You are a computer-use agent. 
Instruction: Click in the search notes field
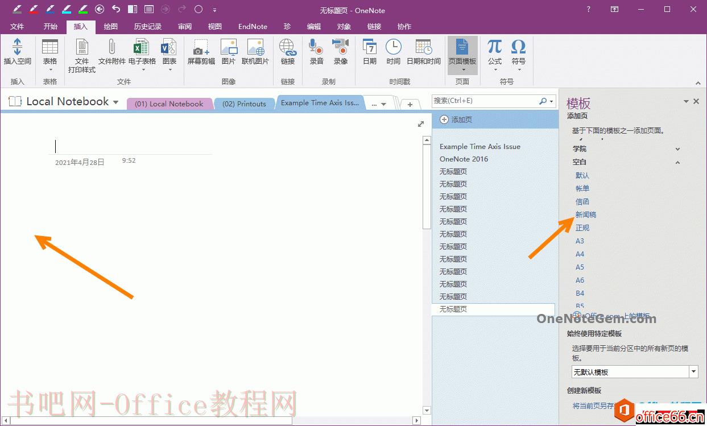[485, 101]
